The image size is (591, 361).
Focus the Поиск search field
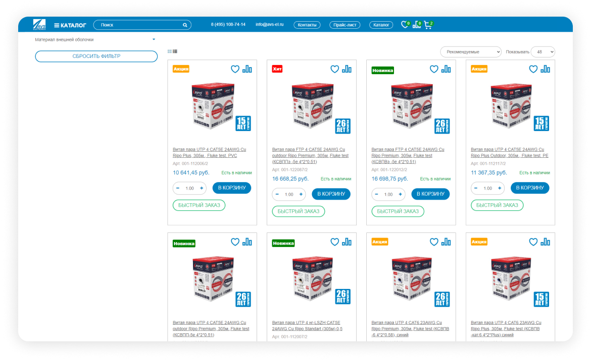point(142,25)
